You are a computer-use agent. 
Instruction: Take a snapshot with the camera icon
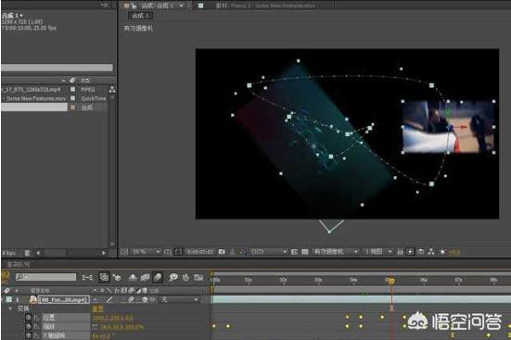click(x=222, y=252)
